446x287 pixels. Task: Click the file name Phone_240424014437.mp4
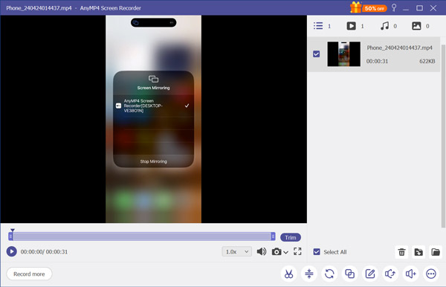coord(399,48)
